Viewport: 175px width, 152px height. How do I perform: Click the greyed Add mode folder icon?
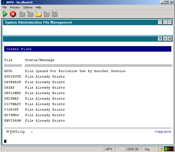click(x=22, y=14)
